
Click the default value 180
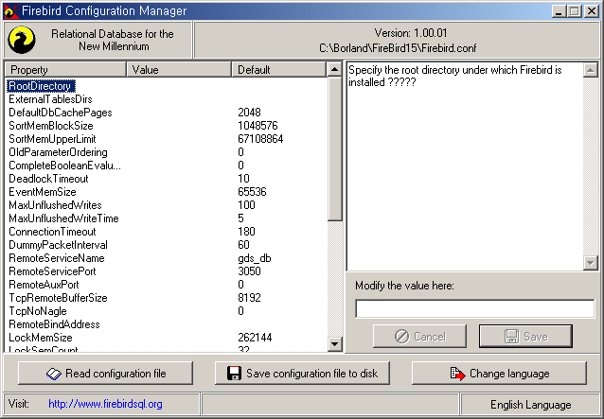[246, 232]
